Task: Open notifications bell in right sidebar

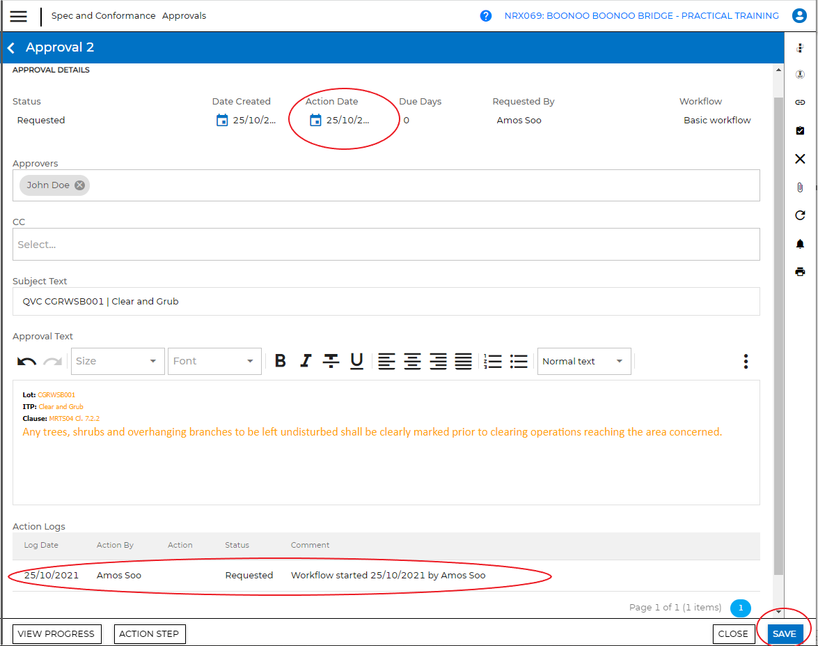Action: 800,244
